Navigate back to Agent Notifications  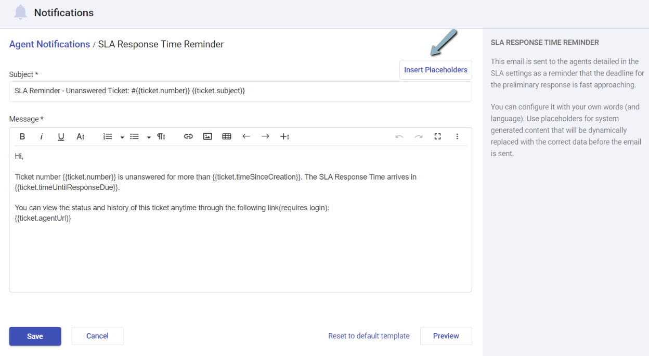click(49, 44)
